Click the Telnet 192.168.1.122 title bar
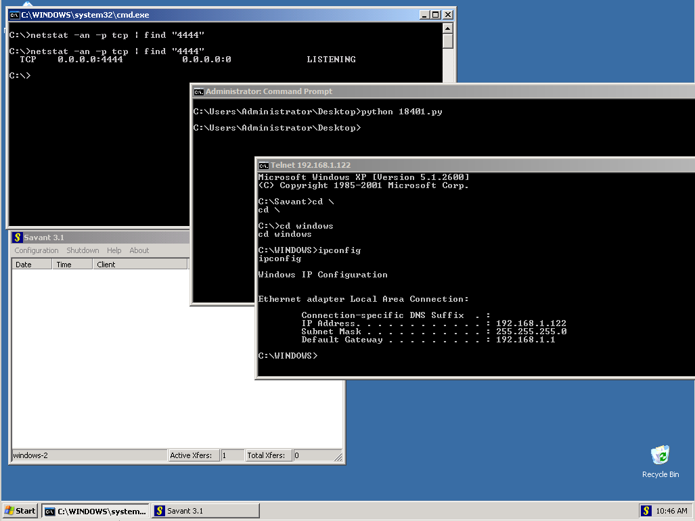The width and height of the screenshot is (695, 521). [476, 165]
